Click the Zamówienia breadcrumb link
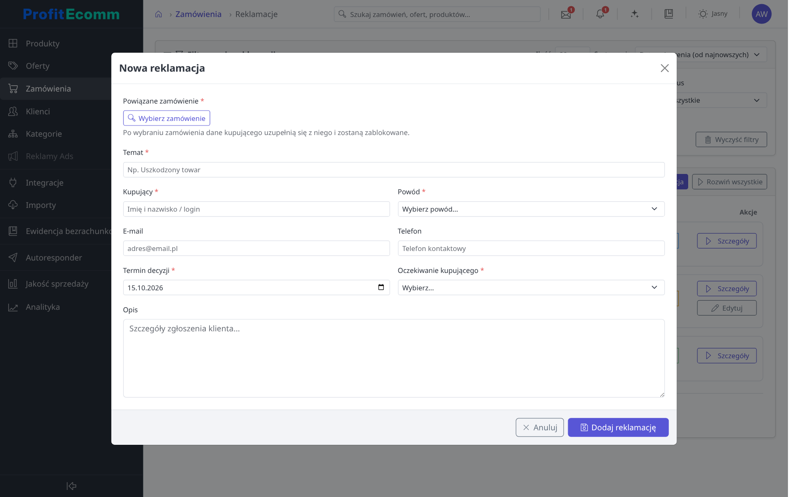This screenshot has width=795, height=497. pyautogui.click(x=198, y=14)
